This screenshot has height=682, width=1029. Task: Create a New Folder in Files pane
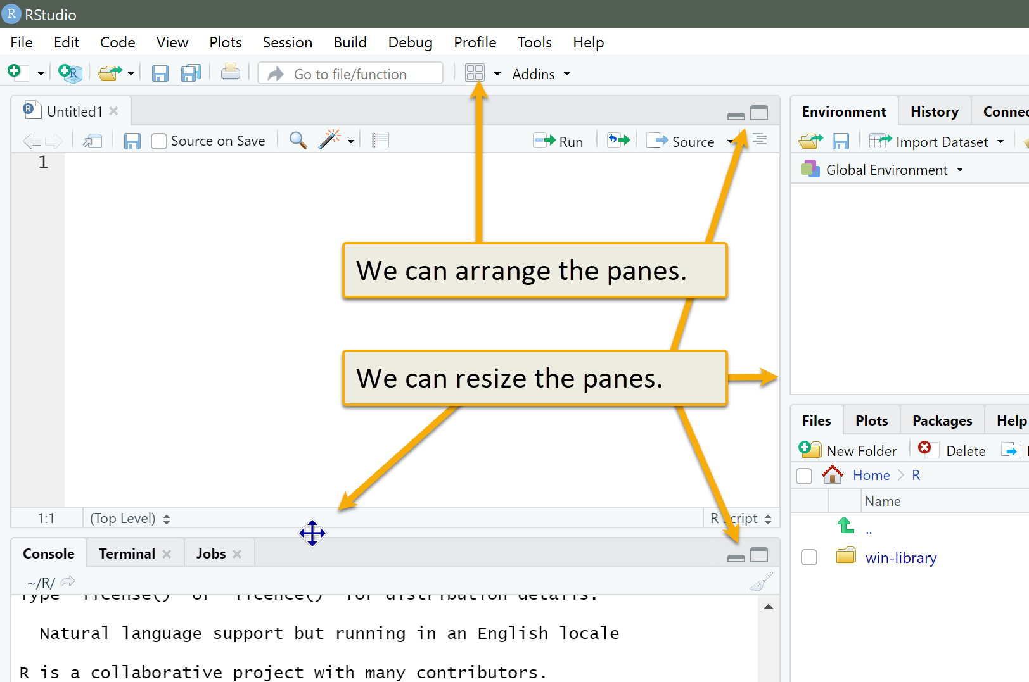tap(848, 450)
